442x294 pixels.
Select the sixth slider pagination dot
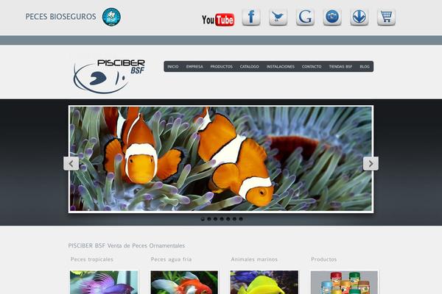tap(234, 219)
